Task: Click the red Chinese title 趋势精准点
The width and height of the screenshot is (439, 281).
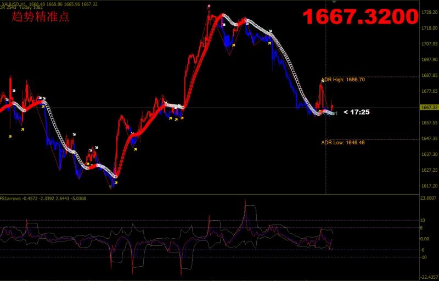Action: [41, 16]
